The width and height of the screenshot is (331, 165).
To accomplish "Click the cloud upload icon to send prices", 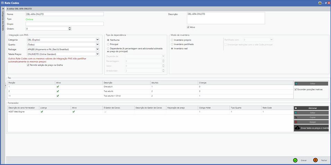I will [x=297, y=128].
